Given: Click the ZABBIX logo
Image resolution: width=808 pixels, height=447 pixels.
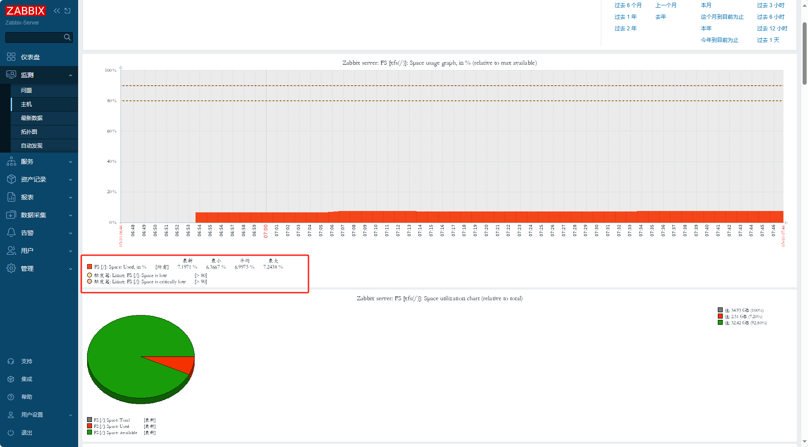Looking at the screenshot, I should pos(25,11).
